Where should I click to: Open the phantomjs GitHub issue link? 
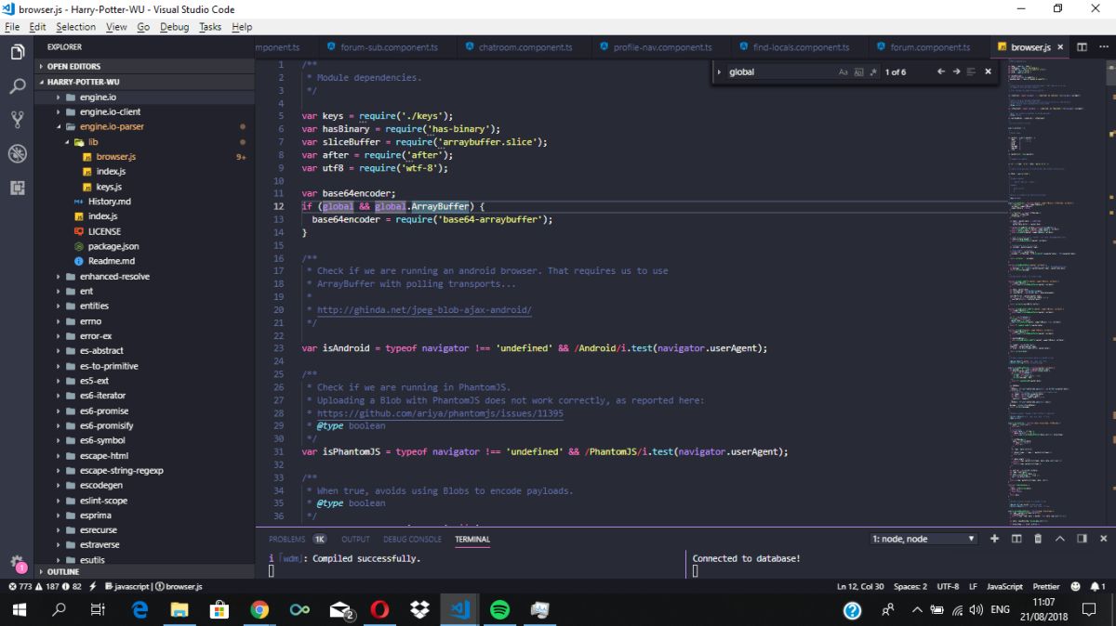pyautogui.click(x=440, y=413)
